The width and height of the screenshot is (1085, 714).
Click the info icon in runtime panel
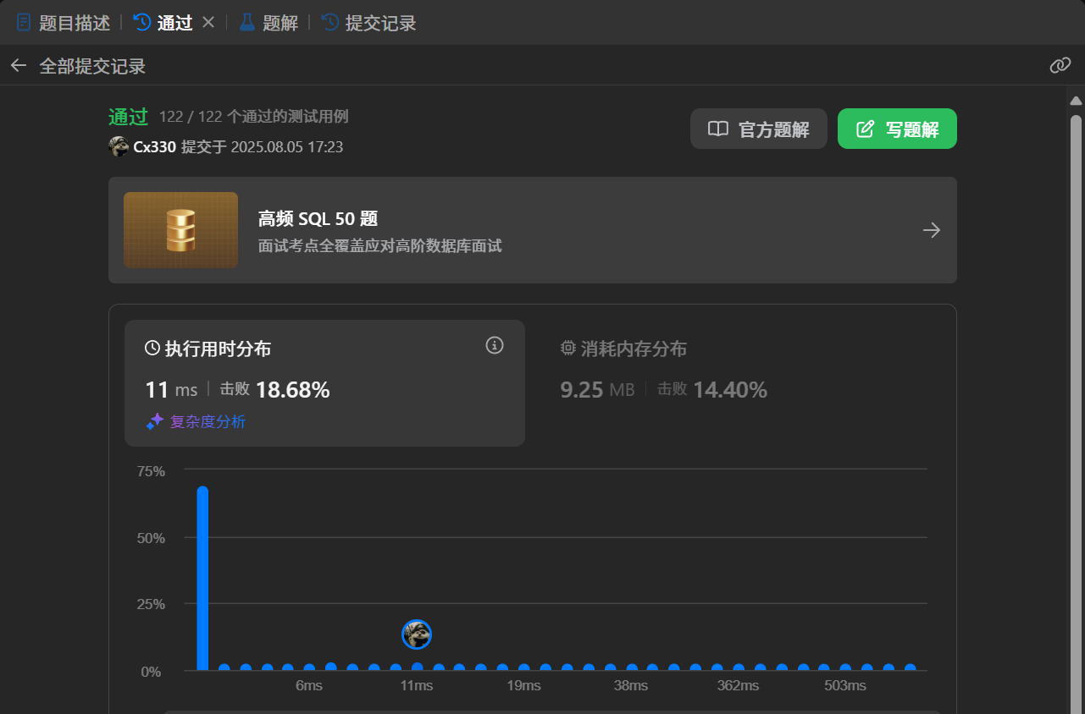pyautogui.click(x=495, y=345)
